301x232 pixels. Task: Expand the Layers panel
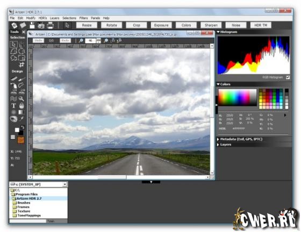click(x=218, y=144)
